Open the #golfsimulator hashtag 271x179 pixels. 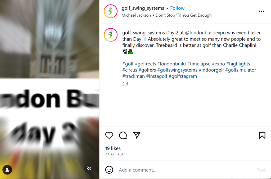[x=241, y=70]
